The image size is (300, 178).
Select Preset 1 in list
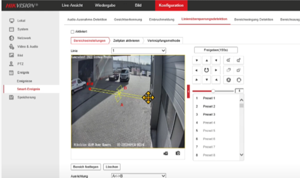point(216,98)
